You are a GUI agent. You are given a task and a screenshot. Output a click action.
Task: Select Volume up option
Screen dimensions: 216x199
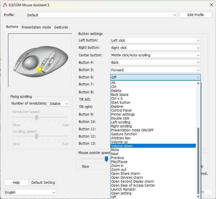tap(153, 142)
